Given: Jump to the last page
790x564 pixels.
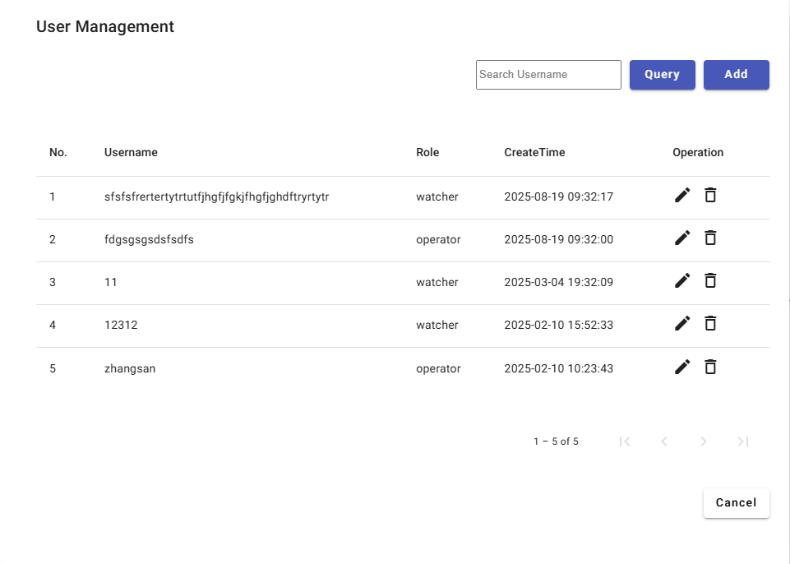Looking at the screenshot, I should tap(743, 441).
